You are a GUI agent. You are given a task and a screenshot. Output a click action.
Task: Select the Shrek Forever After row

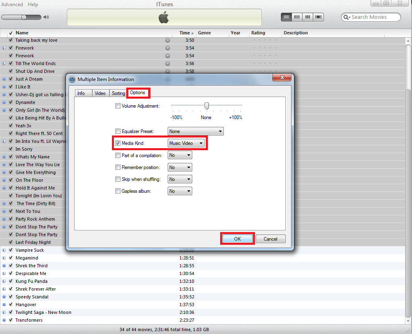pos(203,289)
